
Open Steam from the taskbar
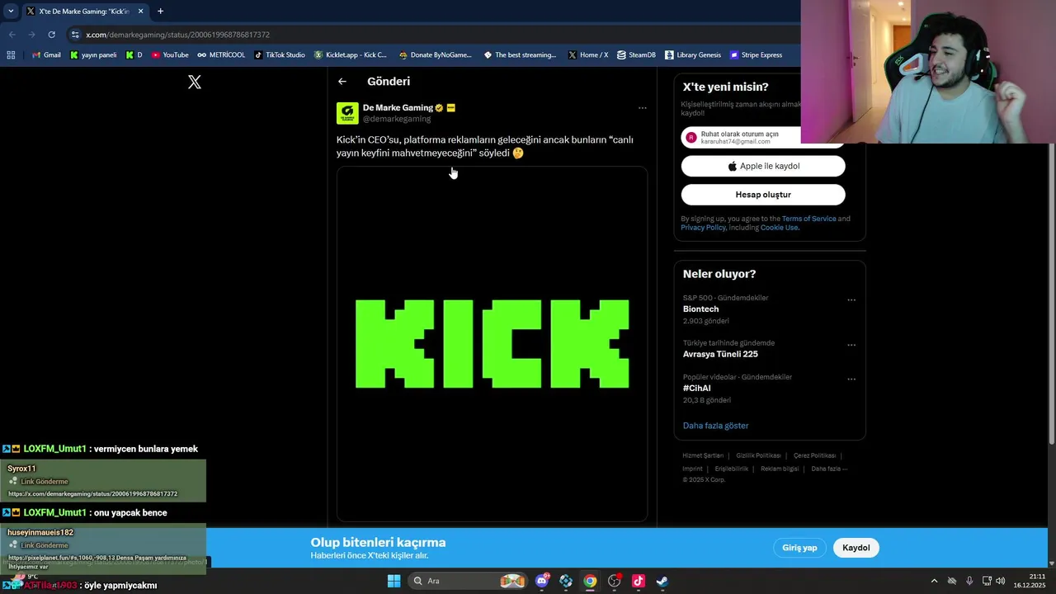[662, 581]
